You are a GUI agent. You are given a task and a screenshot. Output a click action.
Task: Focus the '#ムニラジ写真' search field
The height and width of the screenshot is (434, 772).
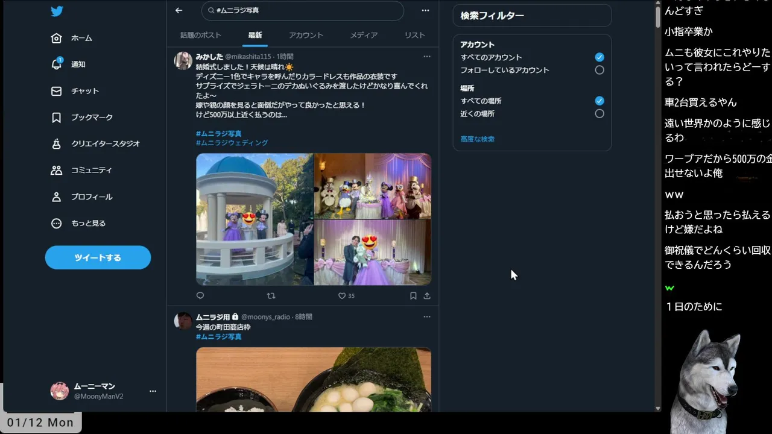302,10
